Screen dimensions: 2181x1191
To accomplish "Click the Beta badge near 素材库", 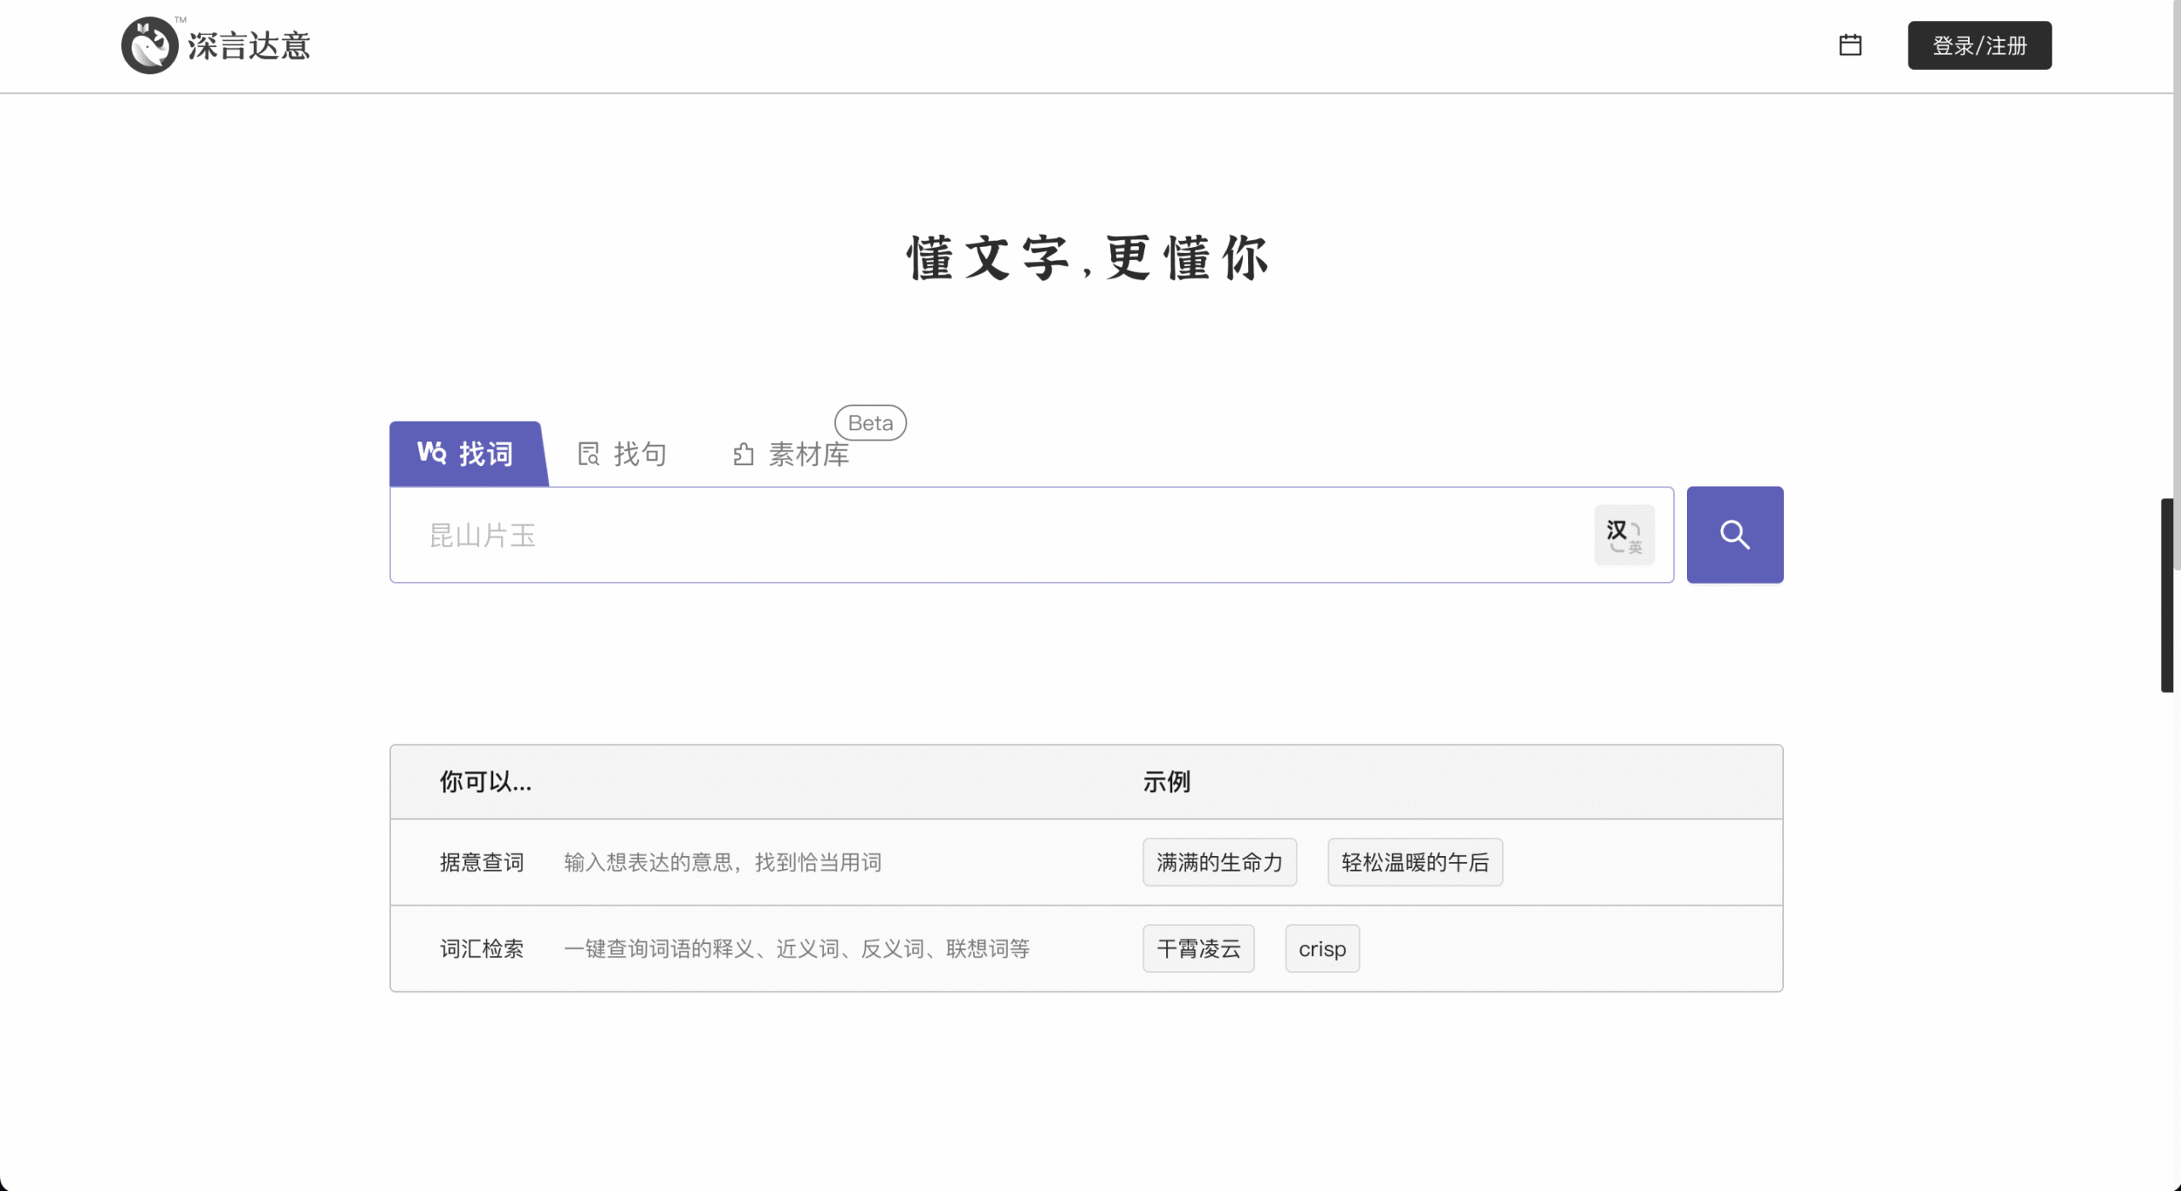I will pos(869,422).
